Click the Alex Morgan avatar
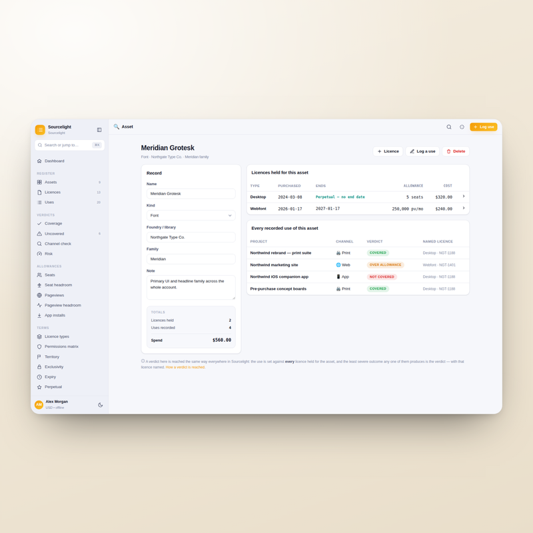The image size is (533, 533). point(39,404)
